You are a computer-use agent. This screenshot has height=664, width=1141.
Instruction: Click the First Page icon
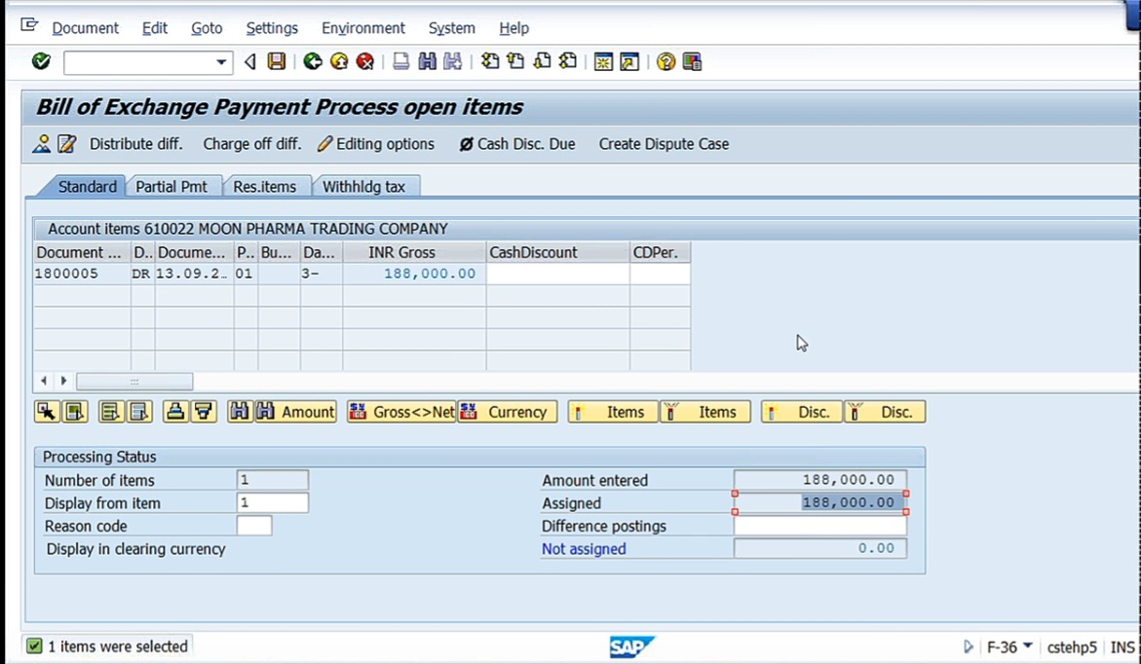tap(490, 61)
